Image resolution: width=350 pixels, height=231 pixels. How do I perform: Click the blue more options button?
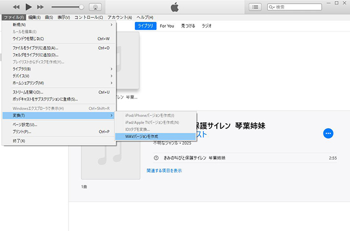[x=328, y=133]
